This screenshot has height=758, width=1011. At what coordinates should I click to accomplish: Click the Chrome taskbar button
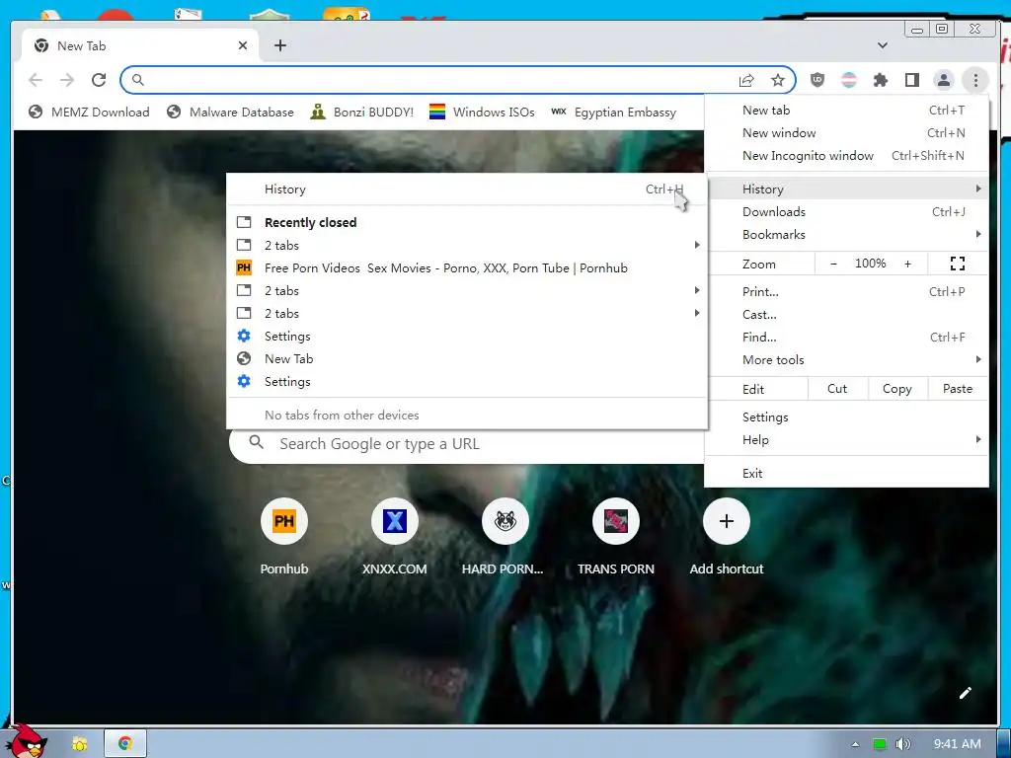(x=125, y=744)
